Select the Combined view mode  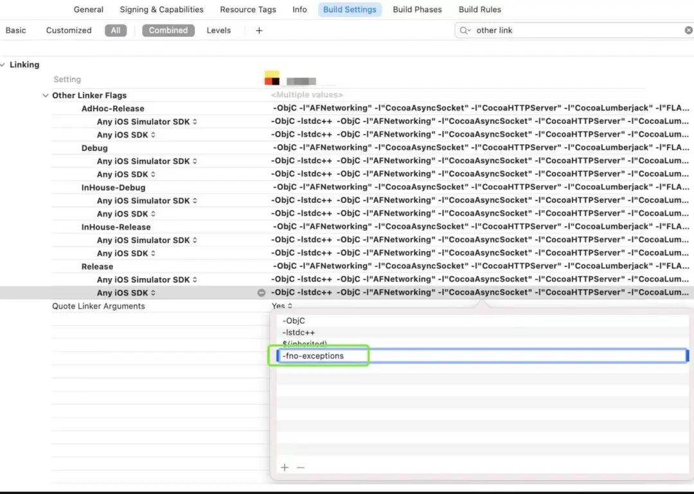tap(168, 30)
